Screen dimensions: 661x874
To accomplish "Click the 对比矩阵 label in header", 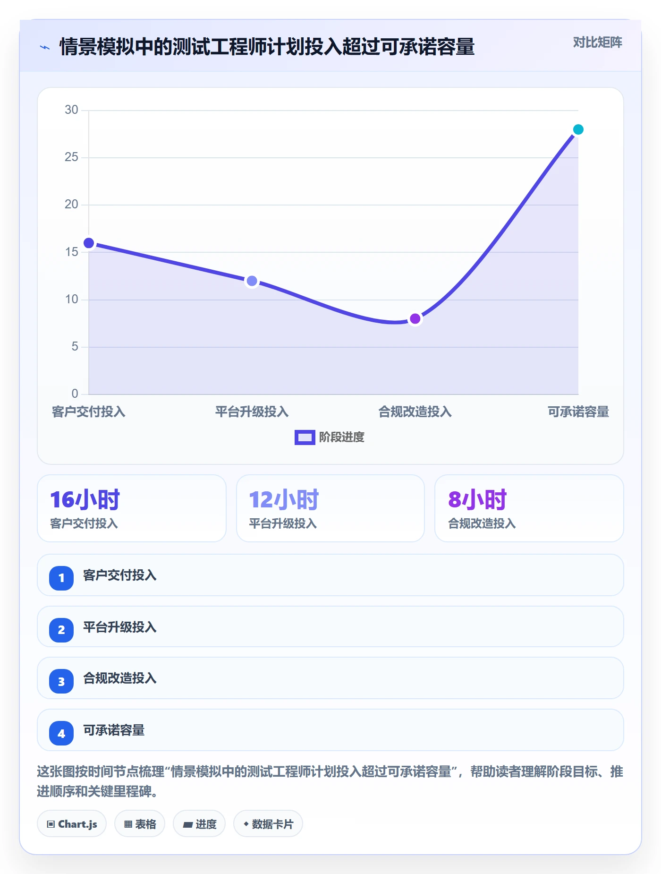I will pyautogui.click(x=597, y=43).
